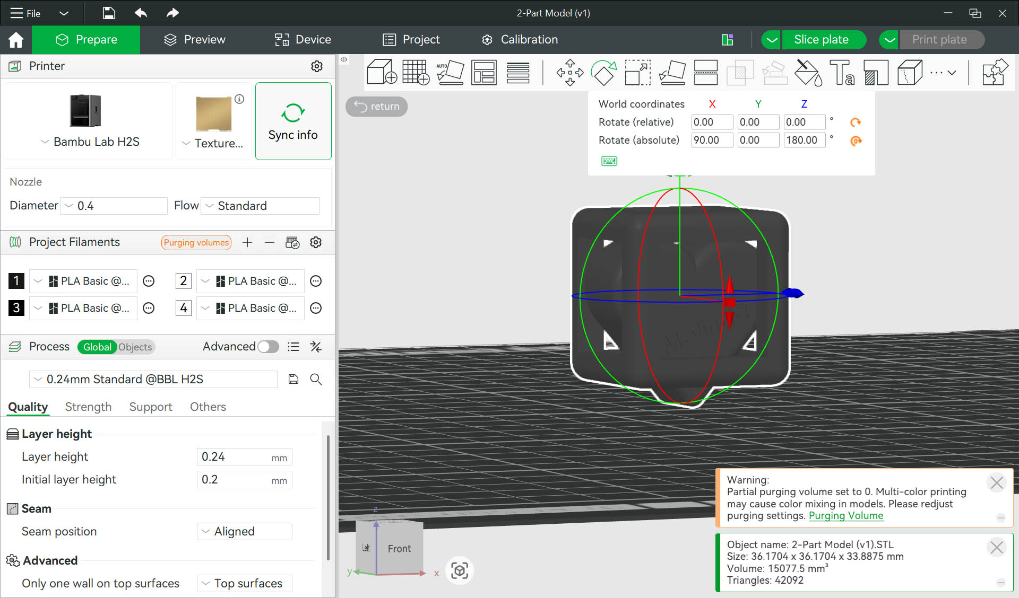Screen dimensions: 1019x598
Task: Click filament 1 black color swatch
Action: [x=16, y=281]
